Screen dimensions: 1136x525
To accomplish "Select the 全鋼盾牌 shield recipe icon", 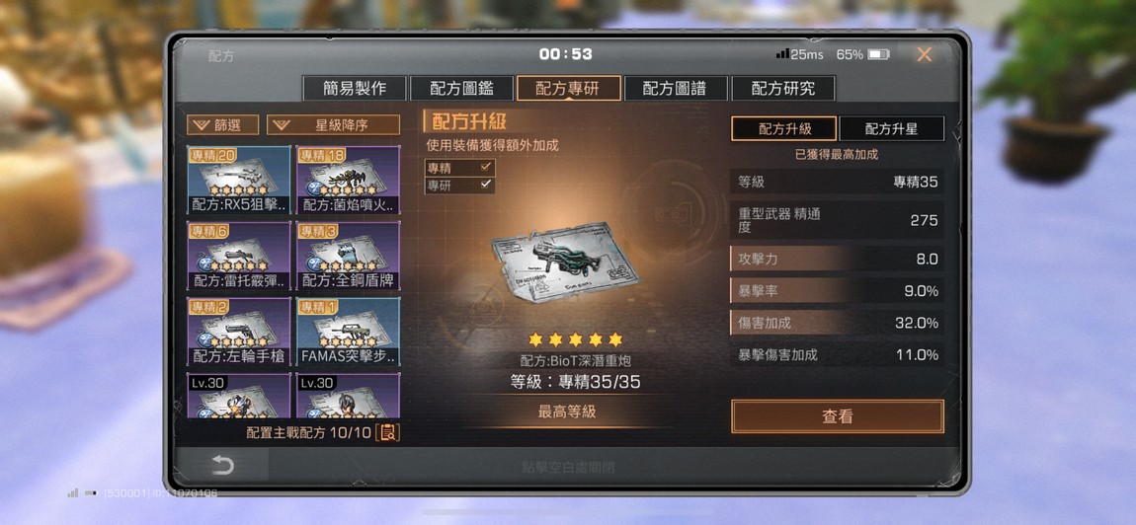I will (348, 256).
